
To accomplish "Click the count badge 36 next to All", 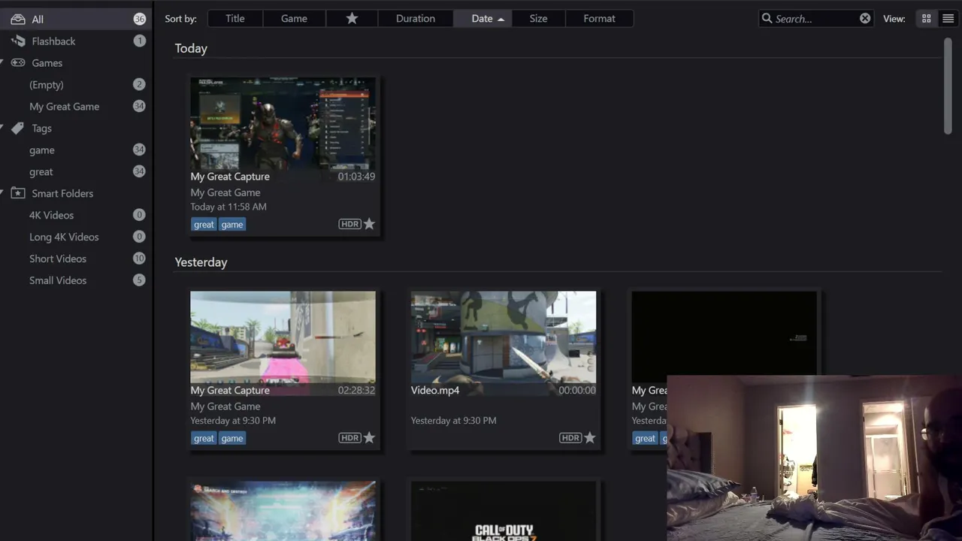I will (139, 19).
